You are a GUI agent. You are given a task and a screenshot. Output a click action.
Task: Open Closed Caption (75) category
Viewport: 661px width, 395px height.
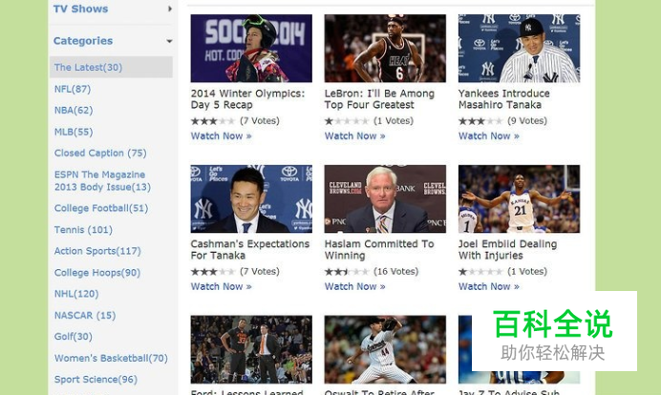(x=100, y=153)
